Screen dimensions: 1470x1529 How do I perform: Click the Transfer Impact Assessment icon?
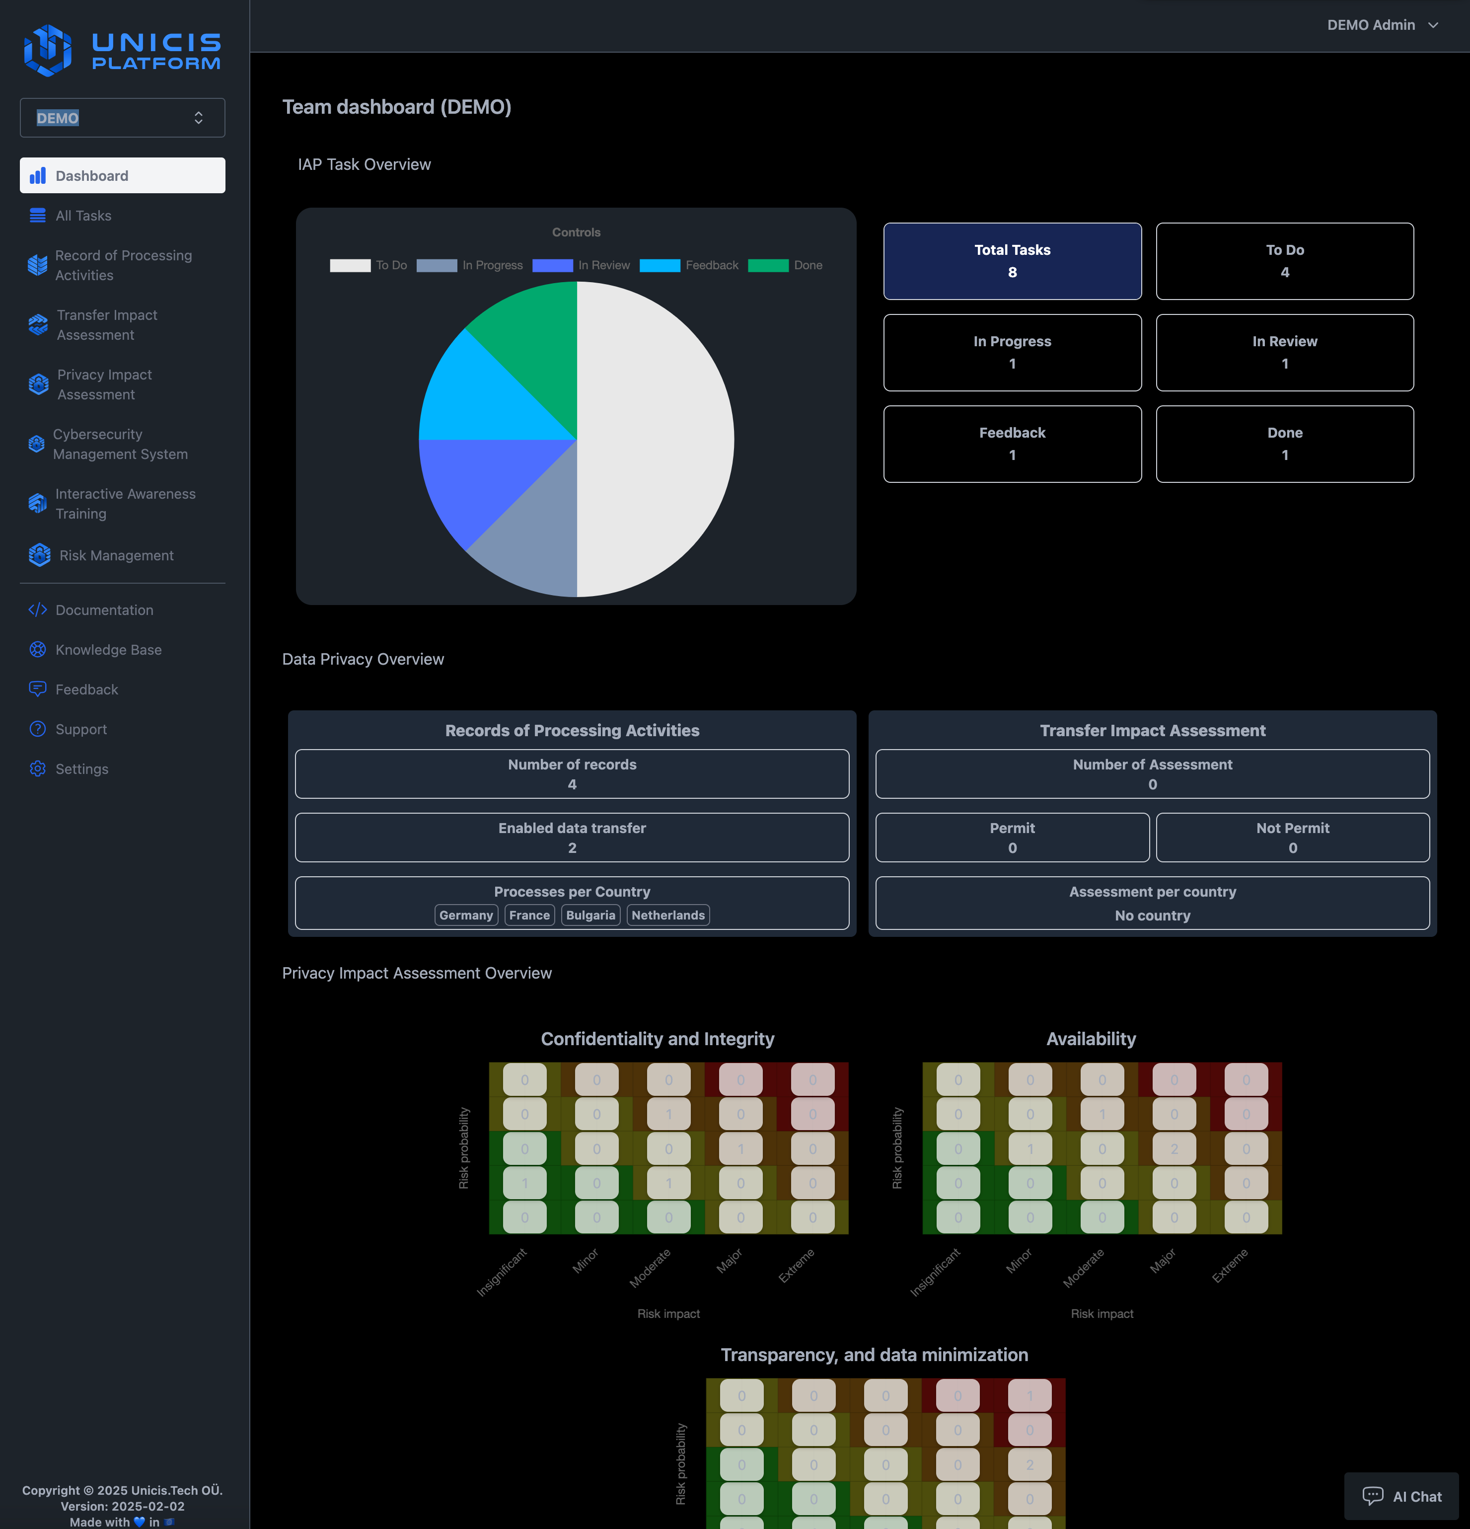tap(38, 324)
